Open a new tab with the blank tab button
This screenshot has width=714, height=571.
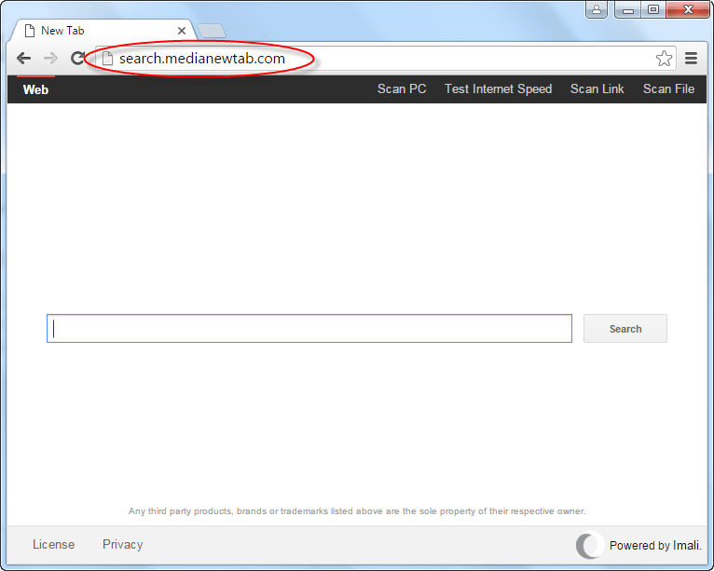[x=212, y=31]
